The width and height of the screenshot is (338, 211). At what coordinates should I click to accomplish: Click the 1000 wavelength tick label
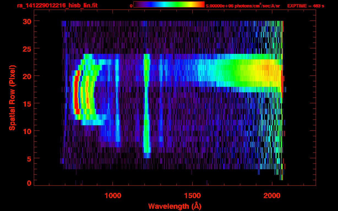(x=113, y=195)
